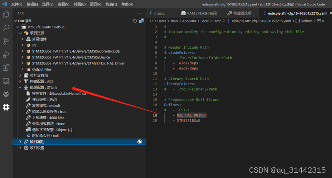Close the eide.prj-attr-cfg yaml tab
The image size is (332, 178).
[x=330, y=13]
